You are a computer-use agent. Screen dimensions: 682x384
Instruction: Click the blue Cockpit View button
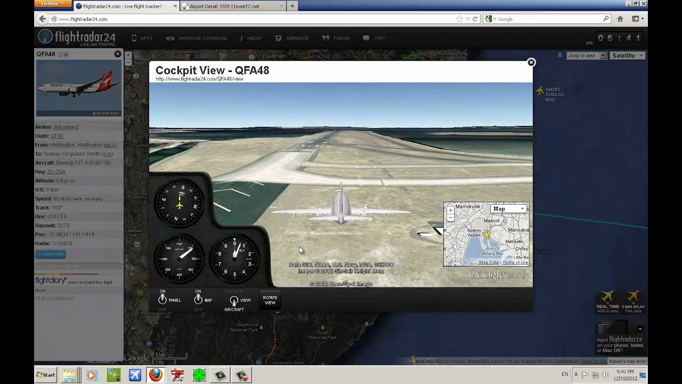click(51, 254)
